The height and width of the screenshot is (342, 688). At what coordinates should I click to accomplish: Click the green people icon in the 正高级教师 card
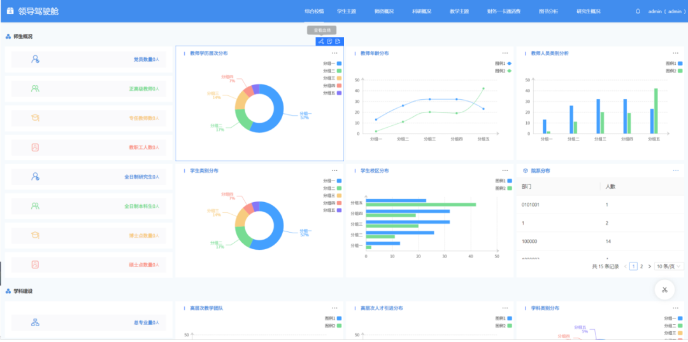(x=36, y=88)
